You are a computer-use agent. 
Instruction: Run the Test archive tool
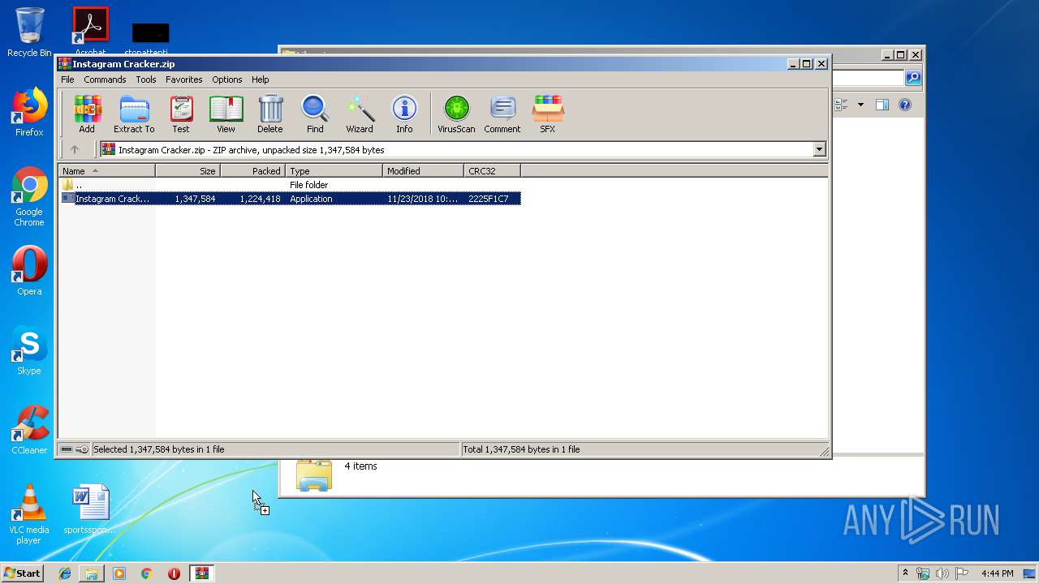(x=181, y=114)
